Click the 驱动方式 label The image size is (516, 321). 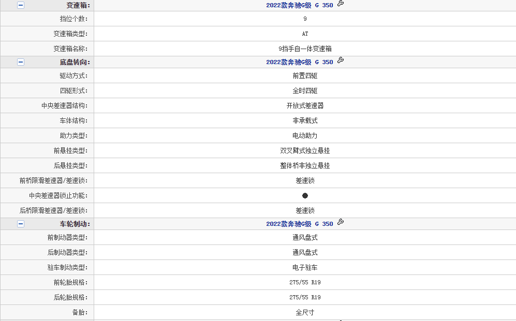pos(73,75)
